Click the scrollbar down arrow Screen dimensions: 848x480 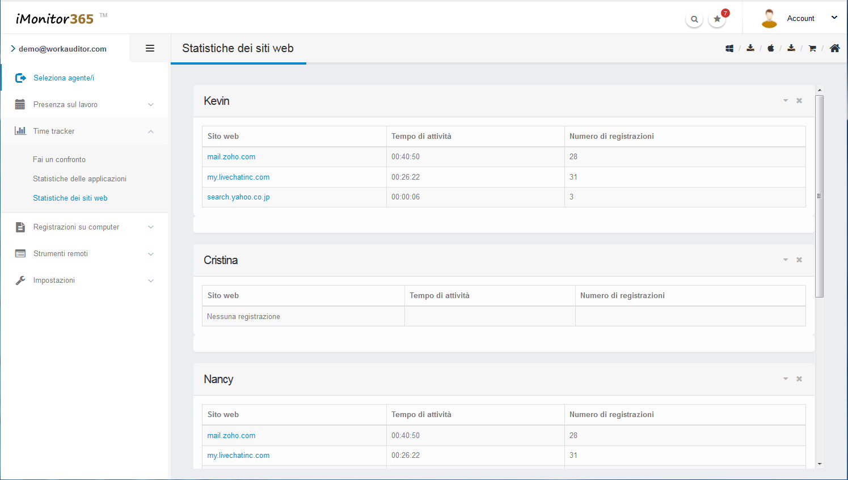coord(819,464)
